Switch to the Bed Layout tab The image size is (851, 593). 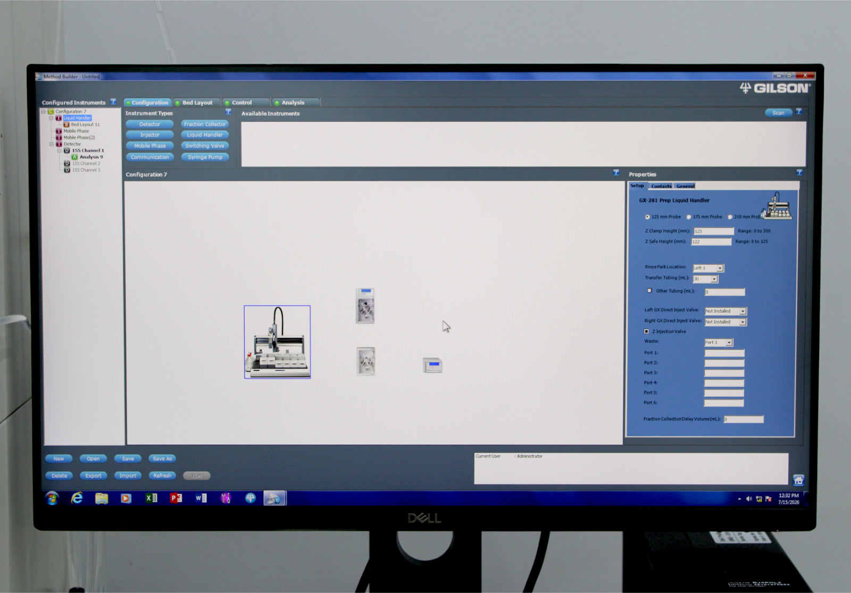pos(197,103)
